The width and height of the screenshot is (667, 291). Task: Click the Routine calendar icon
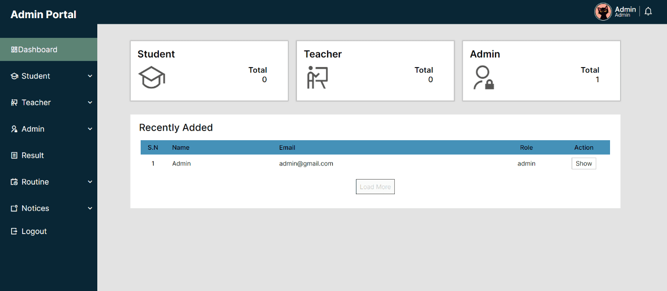tap(14, 182)
